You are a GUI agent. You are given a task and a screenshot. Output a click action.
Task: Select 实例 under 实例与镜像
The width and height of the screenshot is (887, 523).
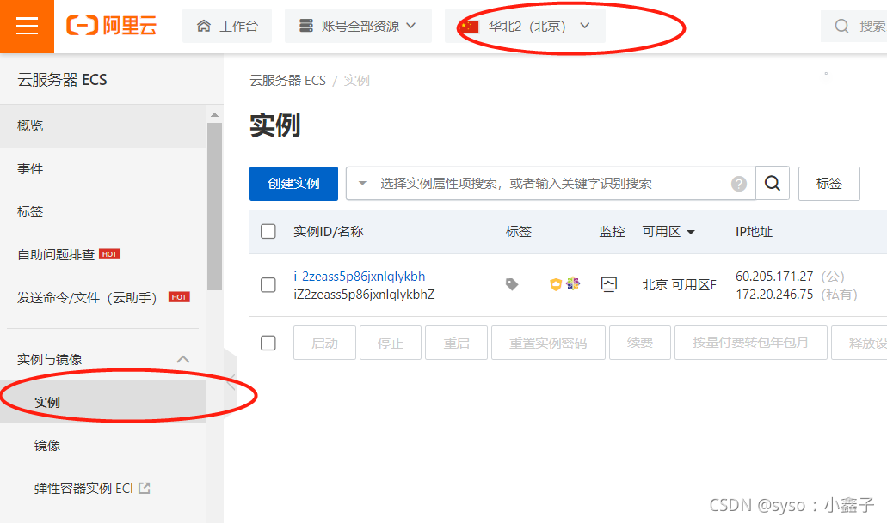tap(103, 402)
